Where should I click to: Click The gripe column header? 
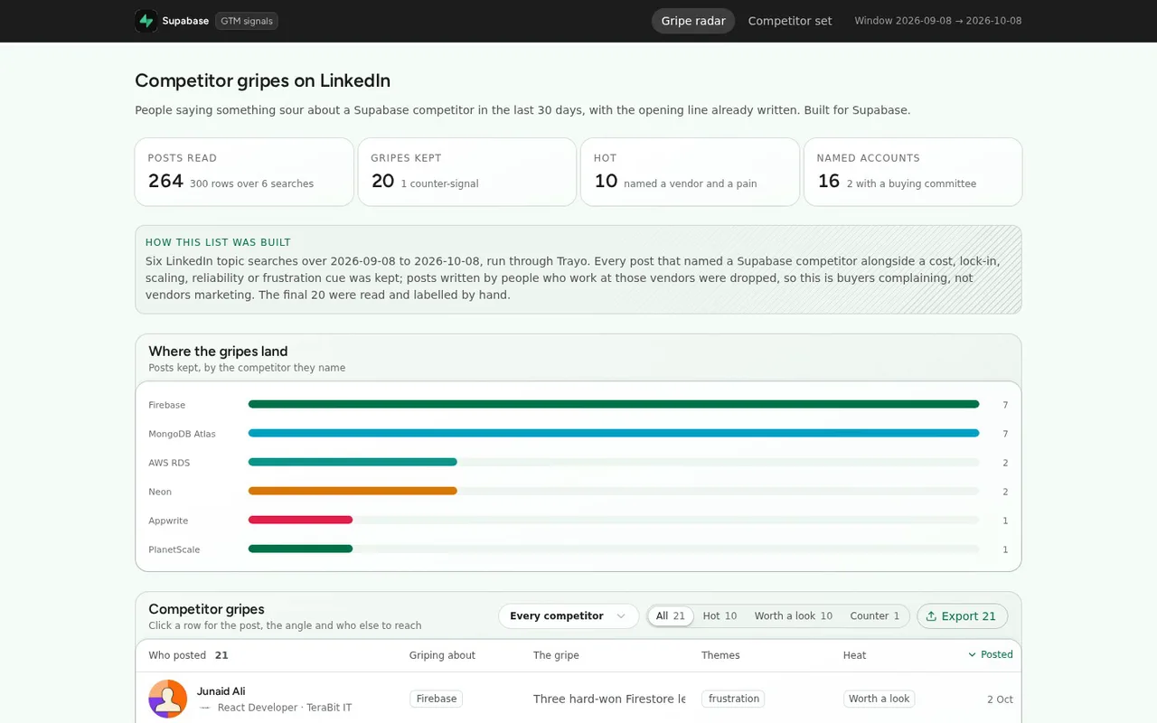pos(556,655)
